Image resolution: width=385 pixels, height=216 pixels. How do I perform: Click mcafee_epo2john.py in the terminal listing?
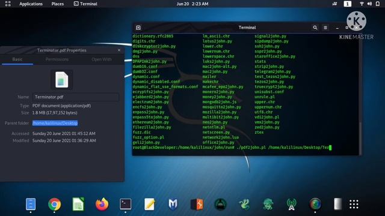click(223, 86)
